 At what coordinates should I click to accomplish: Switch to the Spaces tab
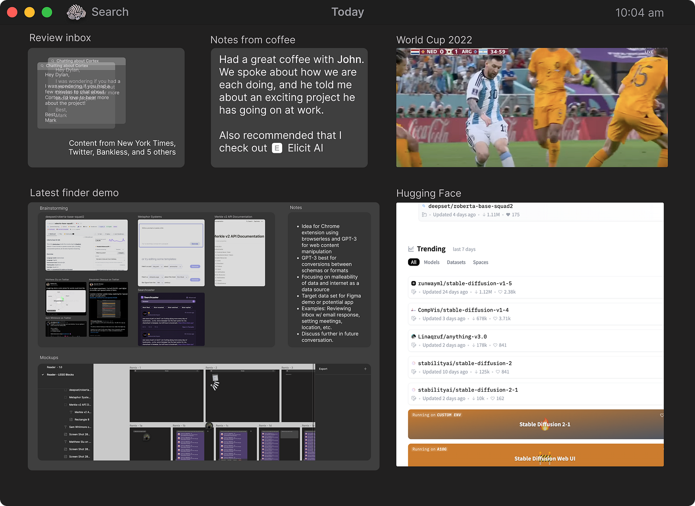click(480, 262)
